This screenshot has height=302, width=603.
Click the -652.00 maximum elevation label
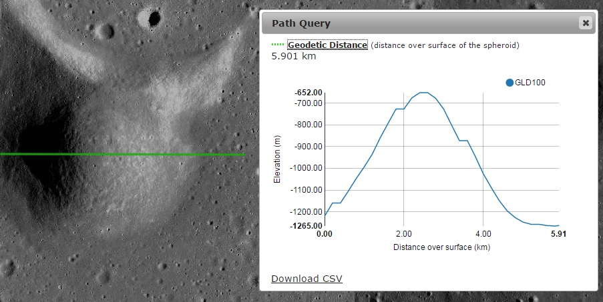pos(309,93)
